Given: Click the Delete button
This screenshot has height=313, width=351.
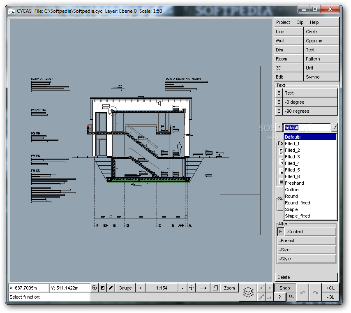Looking at the screenshot, I should point(306,277).
